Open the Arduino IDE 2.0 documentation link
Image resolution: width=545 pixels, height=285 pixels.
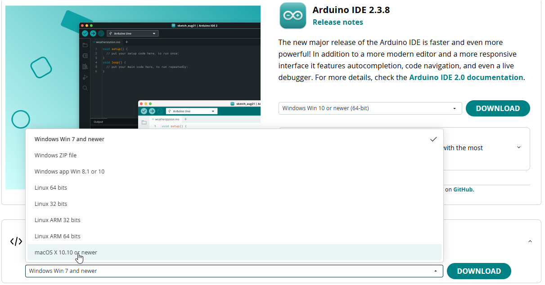(466, 77)
